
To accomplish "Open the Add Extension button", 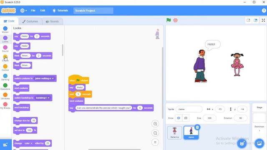I will pyautogui.click(x=5, y=145).
